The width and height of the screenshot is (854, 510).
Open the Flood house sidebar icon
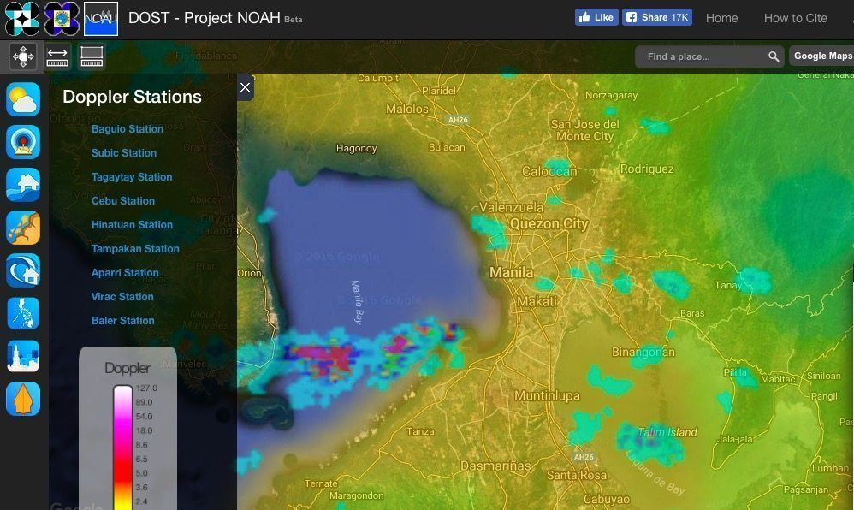[23, 185]
